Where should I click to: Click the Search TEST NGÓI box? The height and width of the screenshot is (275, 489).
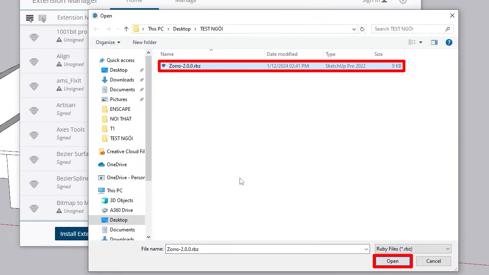tap(408, 29)
